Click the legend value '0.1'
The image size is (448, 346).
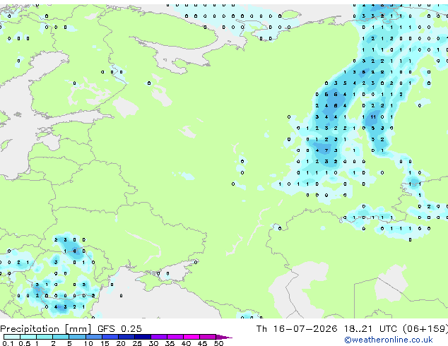click(x=8, y=343)
